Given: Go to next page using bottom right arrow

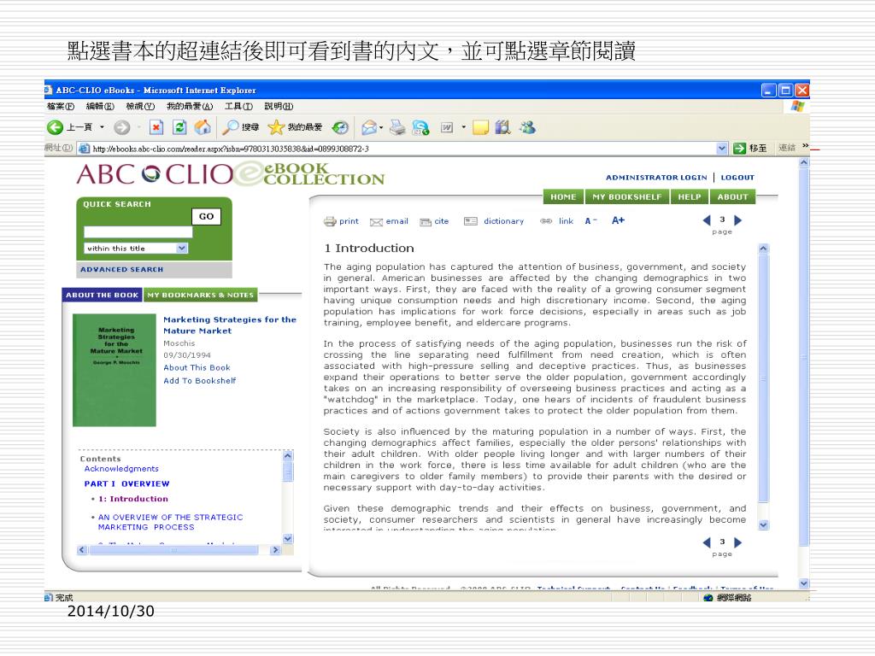Looking at the screenshot, I should (737, 542).
